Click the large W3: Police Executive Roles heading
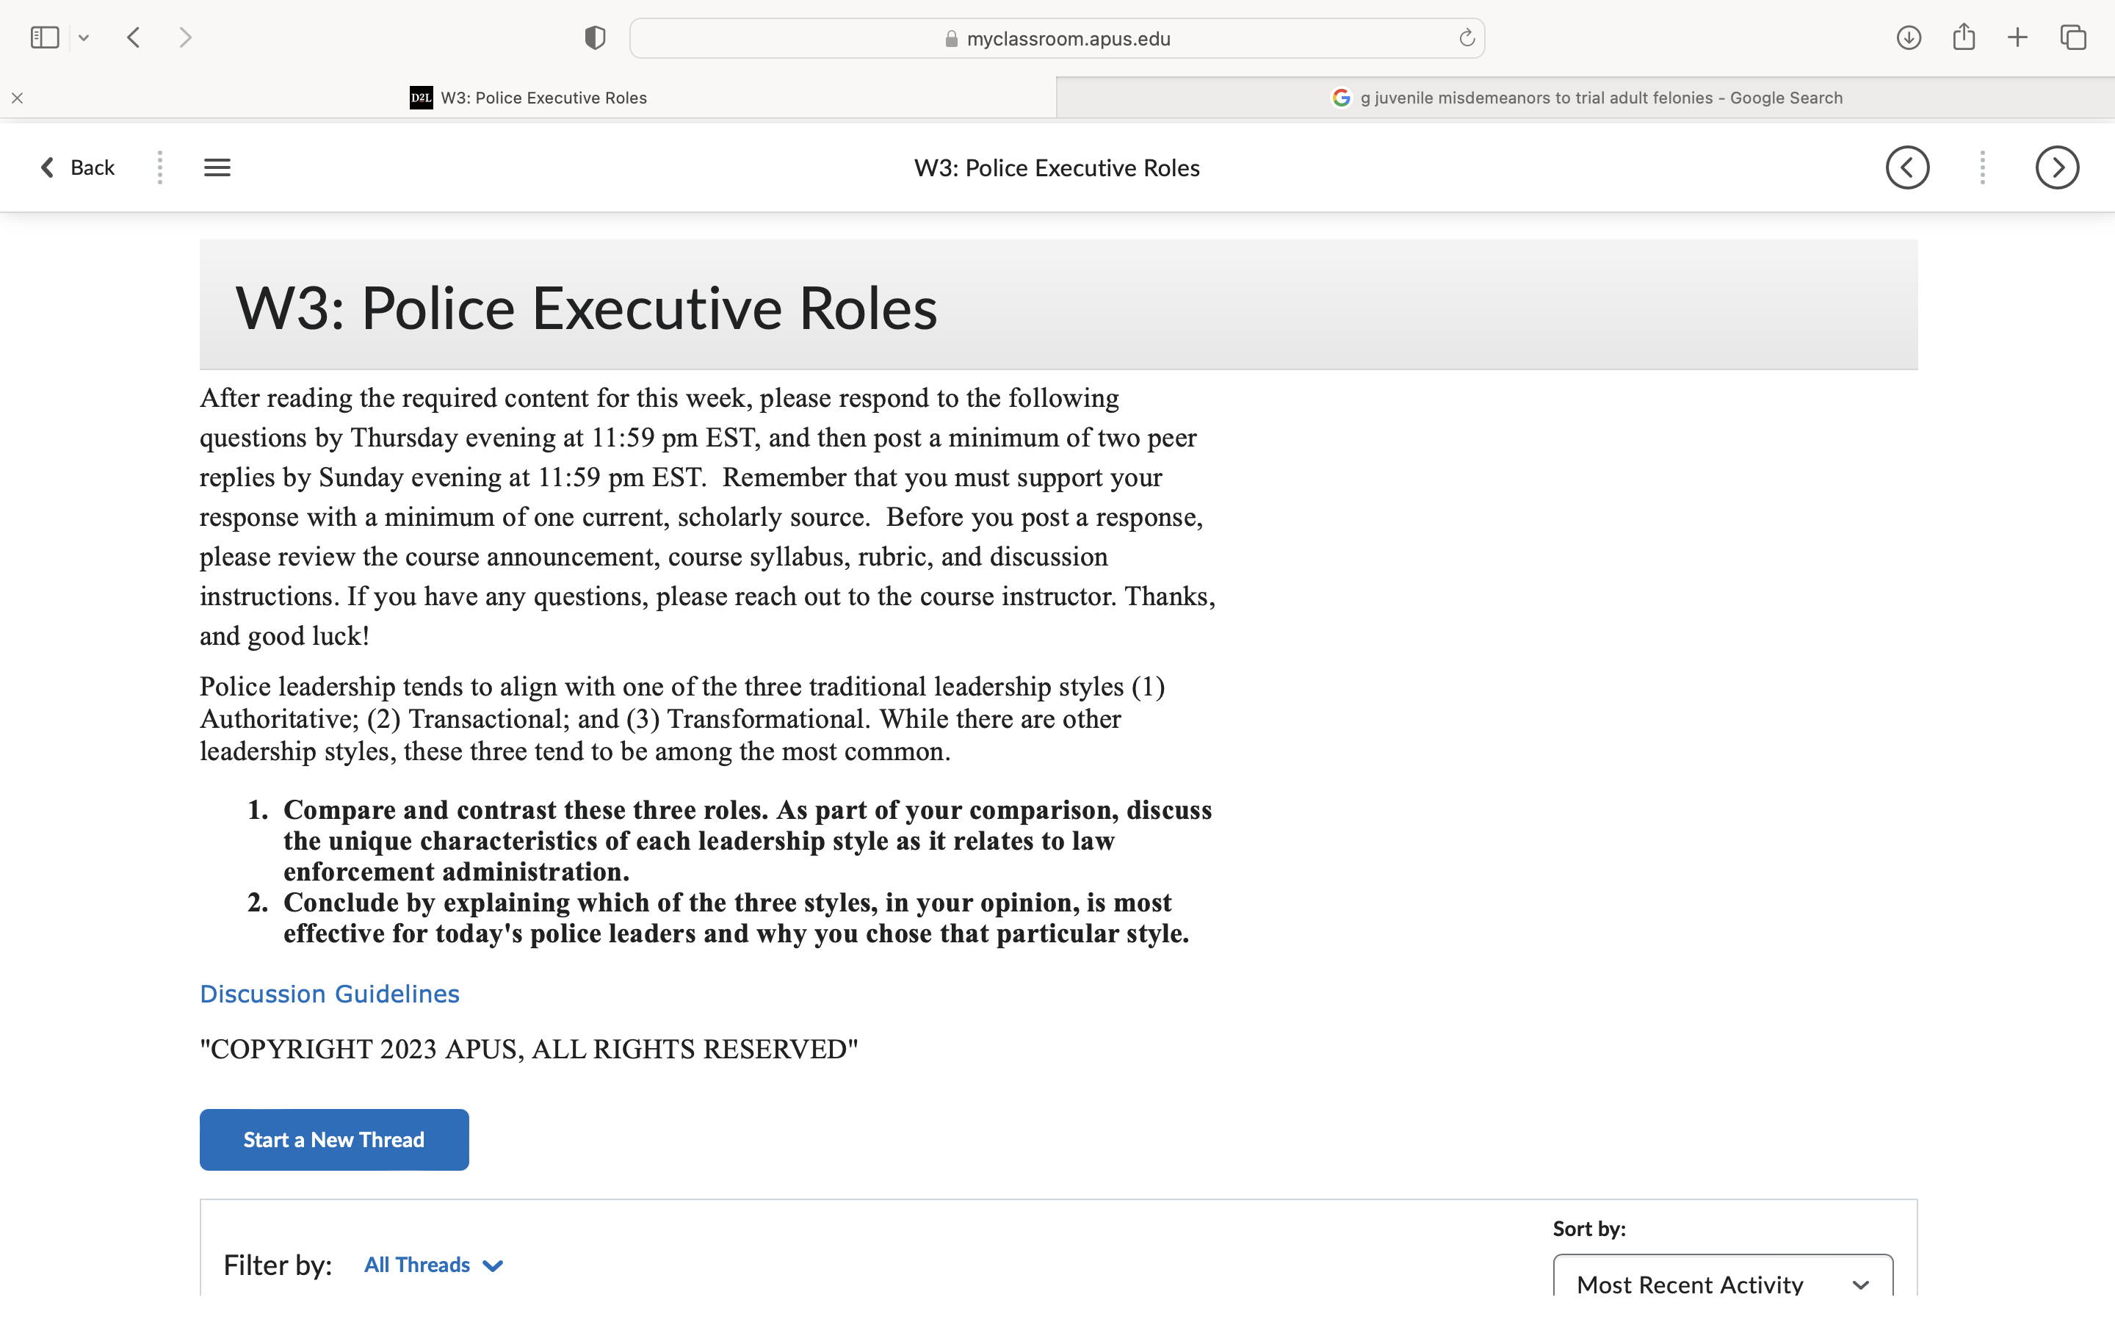The width and height of the screenshot is (2115, 1322). (587, 308)
